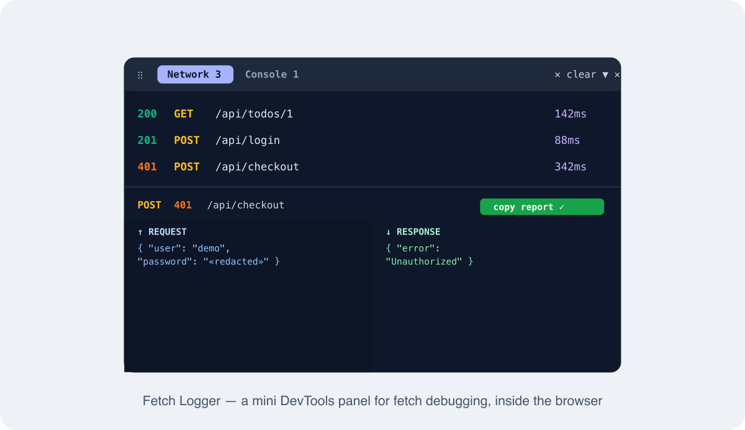Click the Unauthorized response body text
This screenshot has width=745, height=430.
pos(430,254)
